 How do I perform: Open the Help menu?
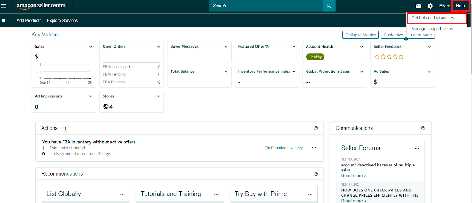[460, 6]
